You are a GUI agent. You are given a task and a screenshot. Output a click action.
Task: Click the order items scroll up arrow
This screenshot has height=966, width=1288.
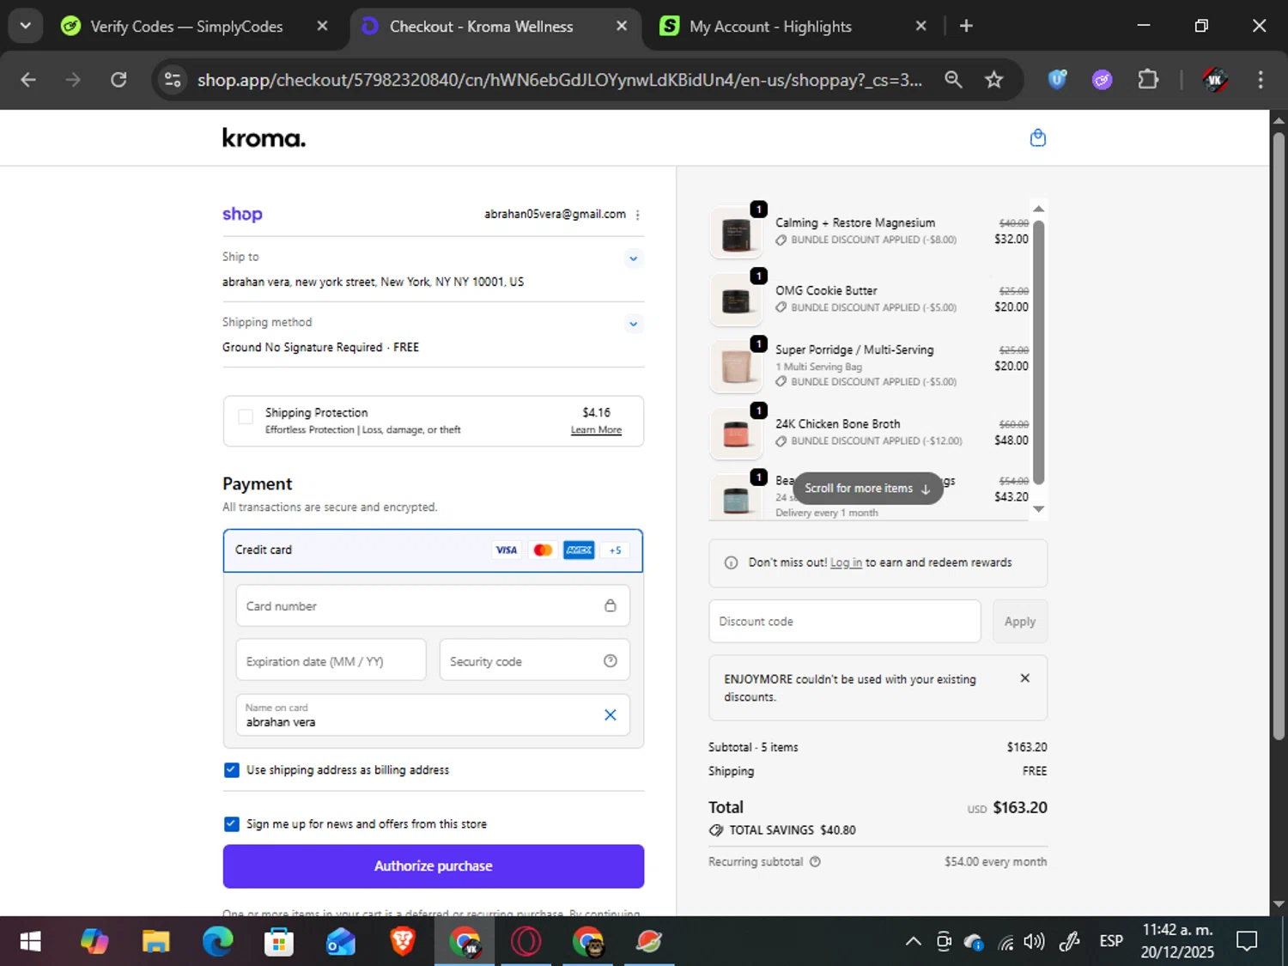[x=1038, y=209]
